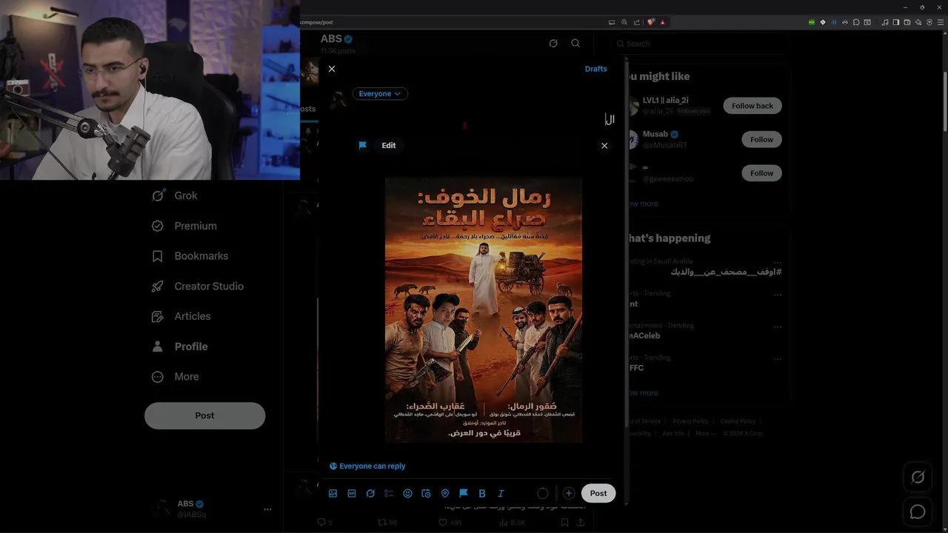The width and height of the screenshot is (948, 533).
Task: Toggle the browser sidebar panel
Action: [x=895, y=22]
